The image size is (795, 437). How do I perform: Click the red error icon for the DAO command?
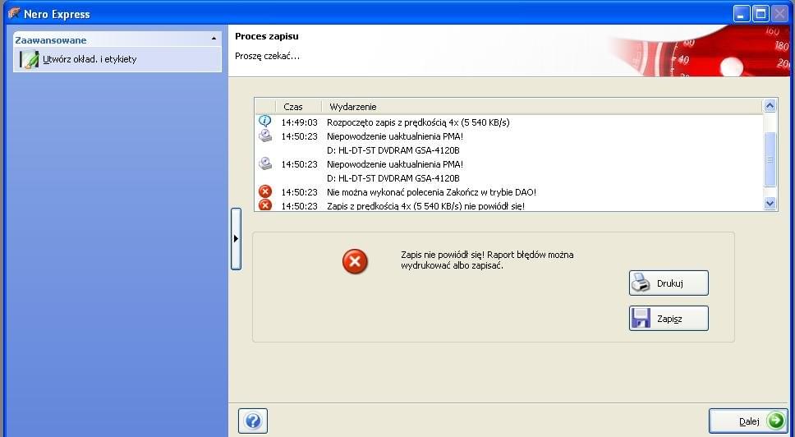point(265,191)
